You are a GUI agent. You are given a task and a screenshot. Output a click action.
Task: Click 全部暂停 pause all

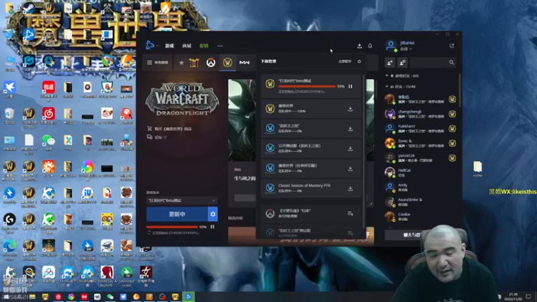point(344,62)
